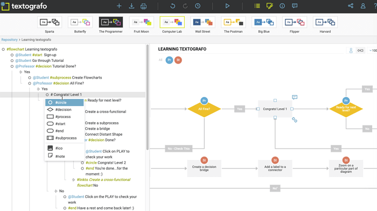377x211 pixels.
Task: Click the Play button in toolbar
Action: coord(227,6)
